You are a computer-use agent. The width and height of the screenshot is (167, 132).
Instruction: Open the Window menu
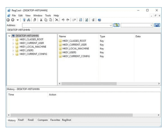pos(38,15)
